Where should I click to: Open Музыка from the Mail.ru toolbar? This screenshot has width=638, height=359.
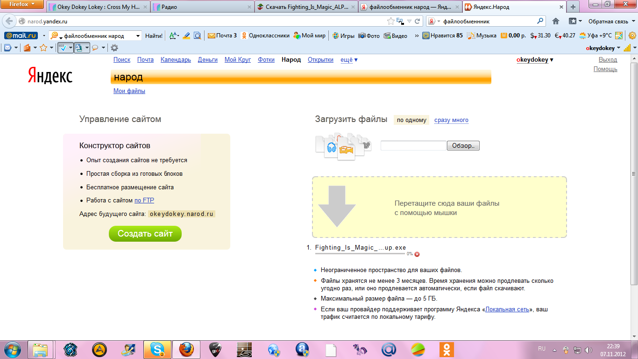click(x=482, y=36)
